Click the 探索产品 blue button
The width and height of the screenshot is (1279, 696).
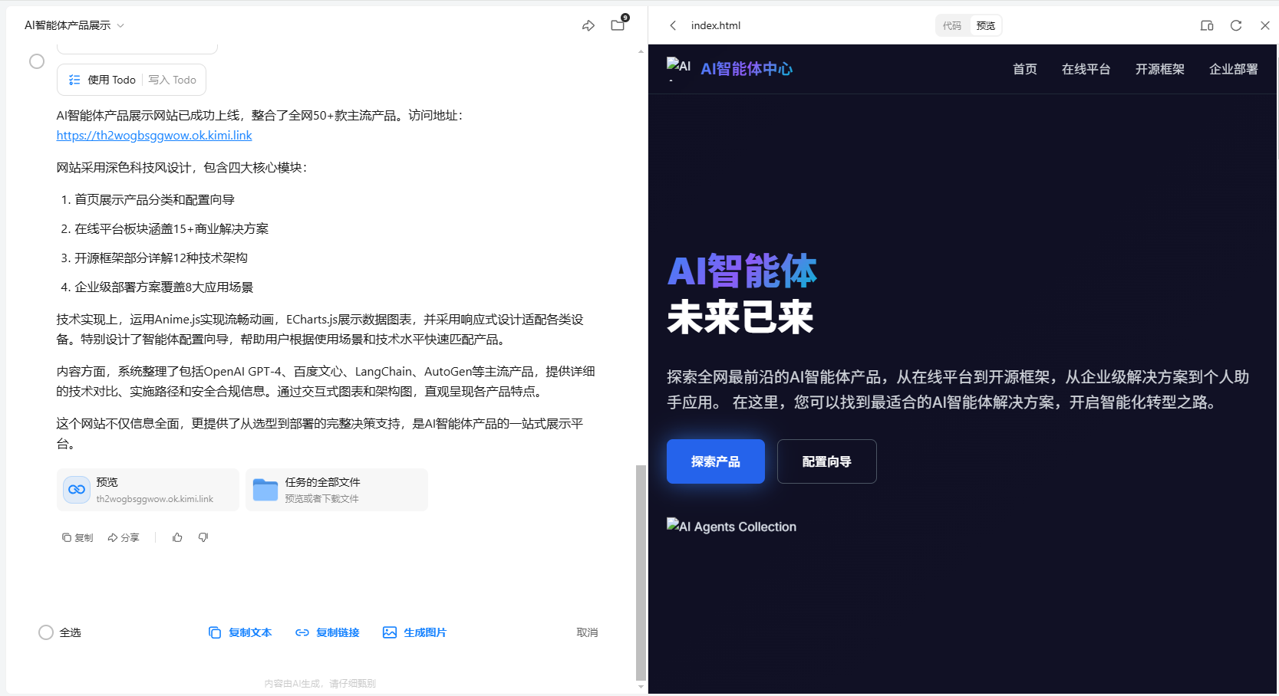tap(715, 461)
